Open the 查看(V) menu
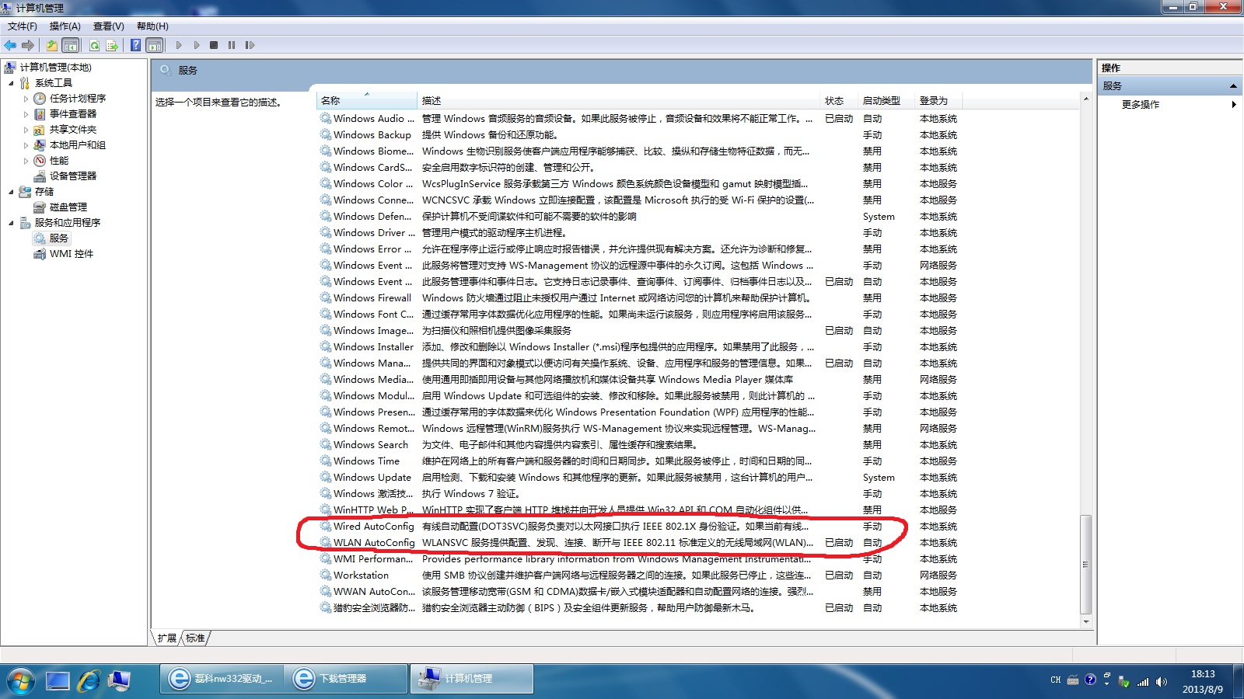1244x699 pixels. (109, 26)
